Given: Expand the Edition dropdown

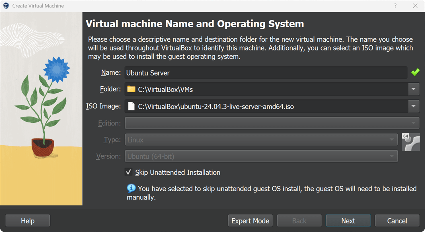Looking at the screenshot, I should point(413,123).
